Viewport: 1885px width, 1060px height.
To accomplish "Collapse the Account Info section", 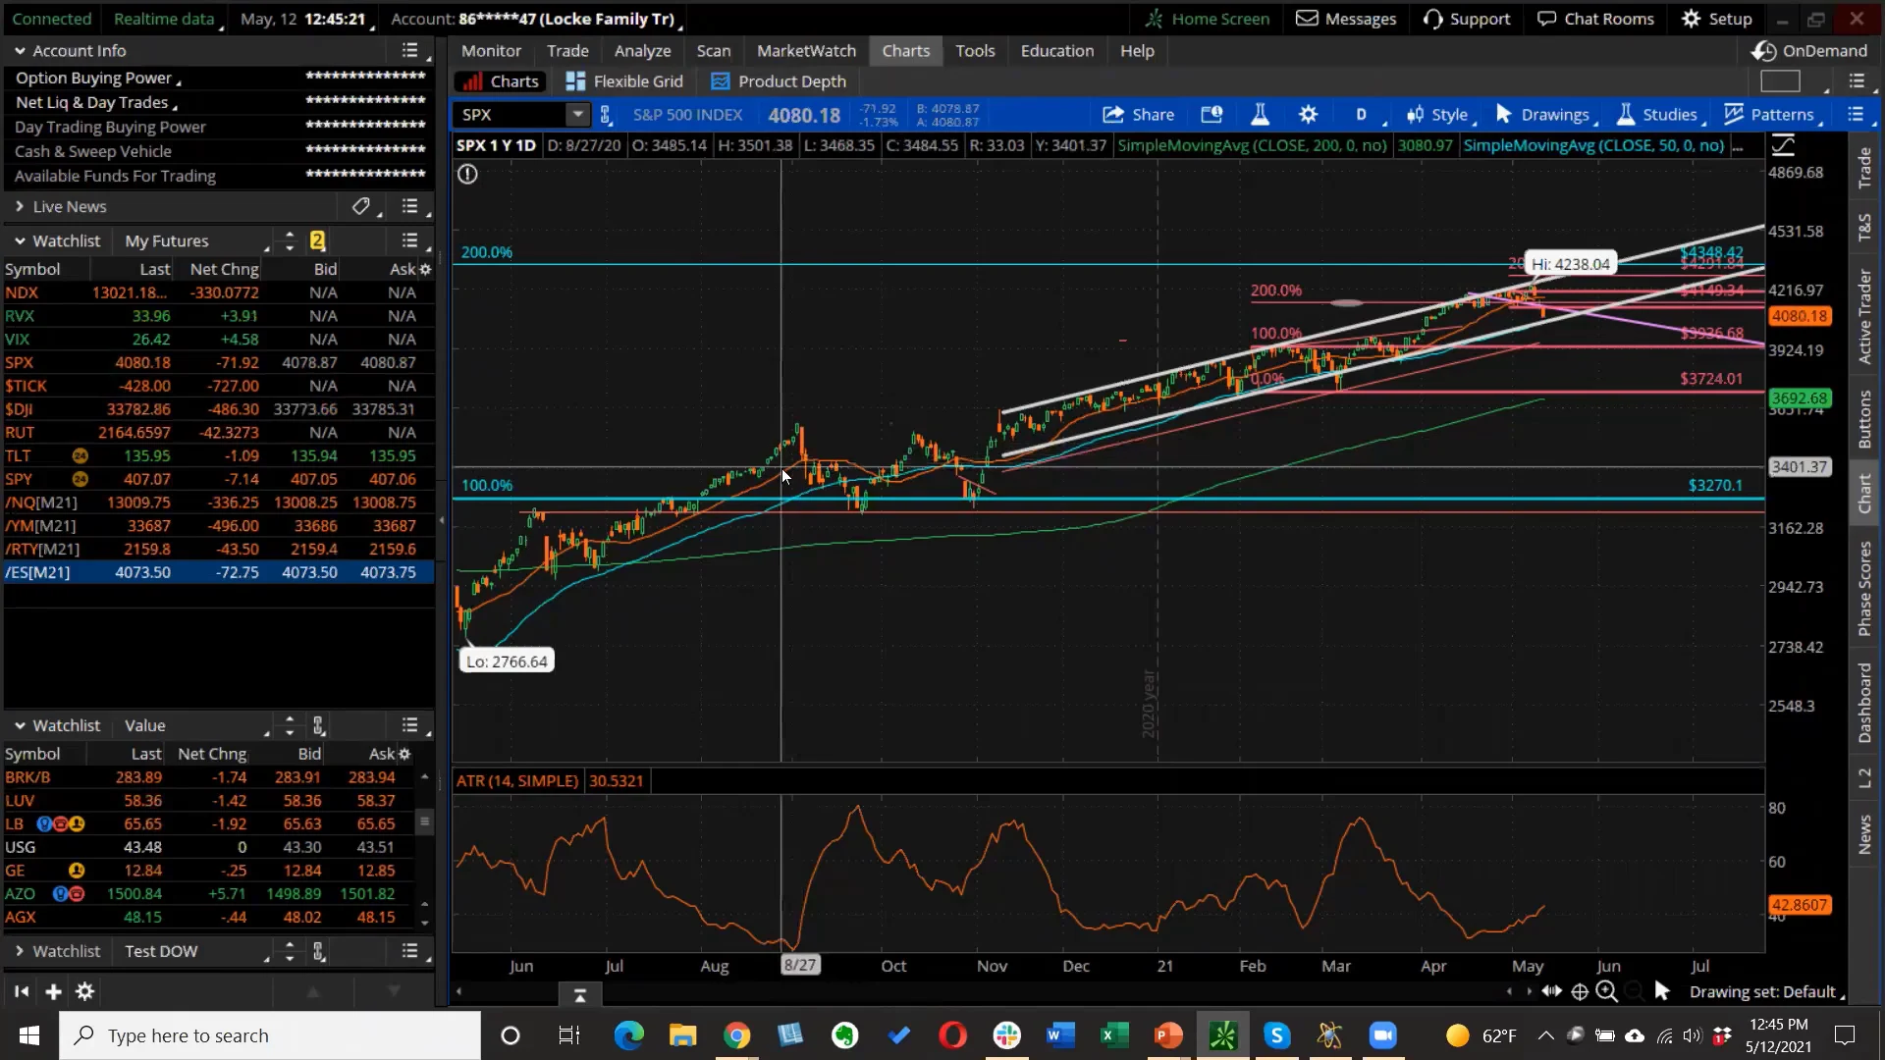I will 20,51.
